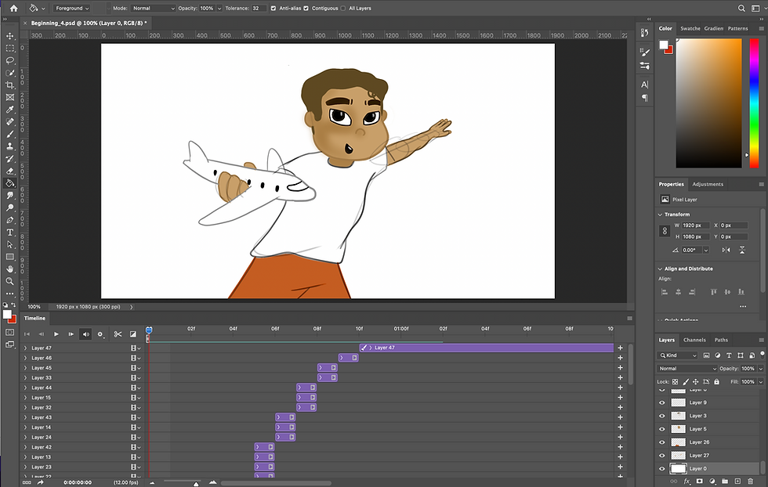Create new group folder icon
The image size is (768, 487).
[725, 482]
